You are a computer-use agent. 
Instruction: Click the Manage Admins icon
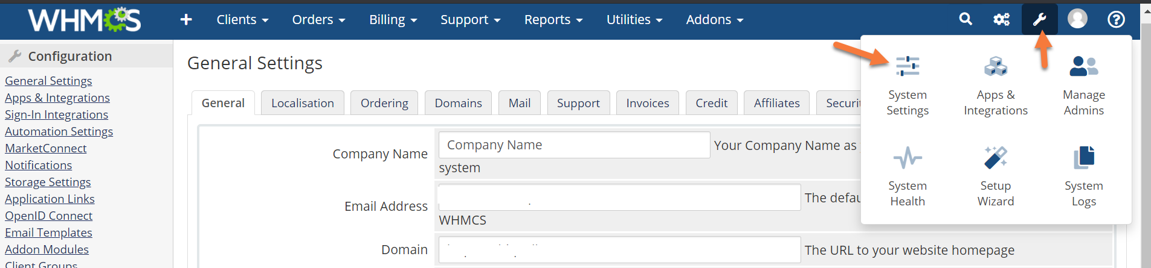(x=1083, y=84)
